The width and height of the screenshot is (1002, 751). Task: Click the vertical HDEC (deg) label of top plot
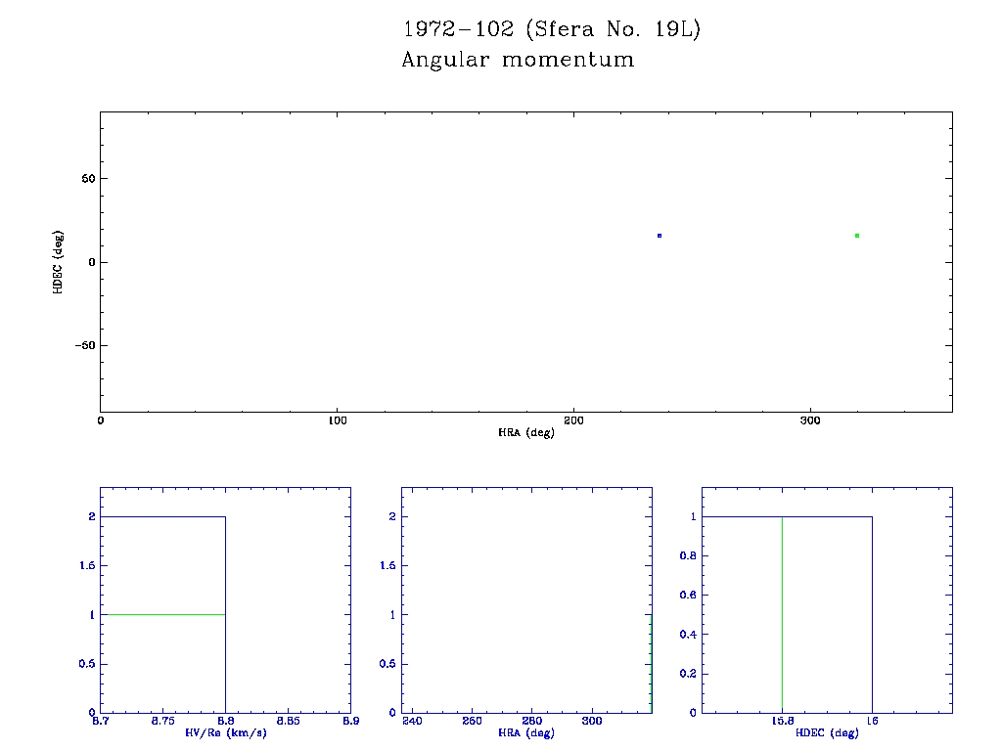point(59,261)
